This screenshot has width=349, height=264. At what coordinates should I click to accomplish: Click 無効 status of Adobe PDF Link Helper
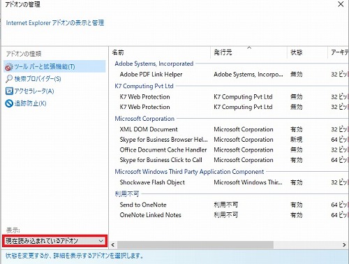click(297, 75)
